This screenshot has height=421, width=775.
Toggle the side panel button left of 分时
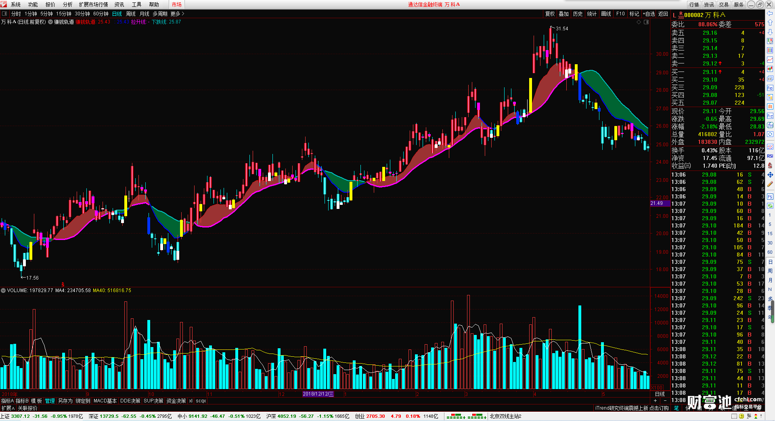[4, 14]
